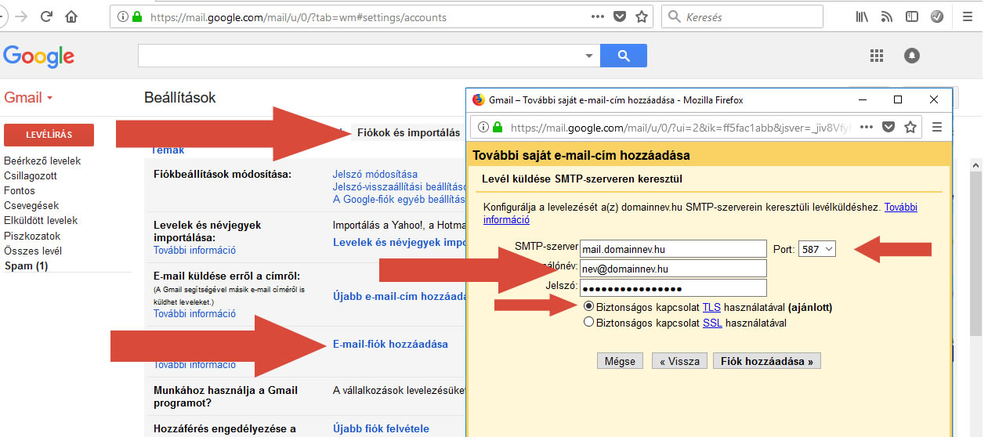Image resolution: width=988 pixels, height=437 pixels.
Task: Open Összes levél folder
Action: coord(33,251)
